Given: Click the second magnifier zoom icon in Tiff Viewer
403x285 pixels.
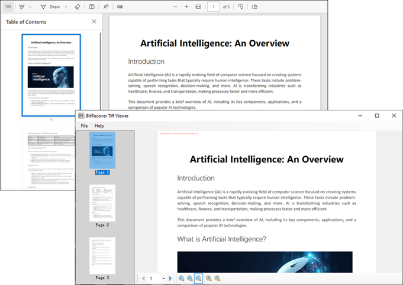Looking at the screenshot, I should tap(190, 278).
